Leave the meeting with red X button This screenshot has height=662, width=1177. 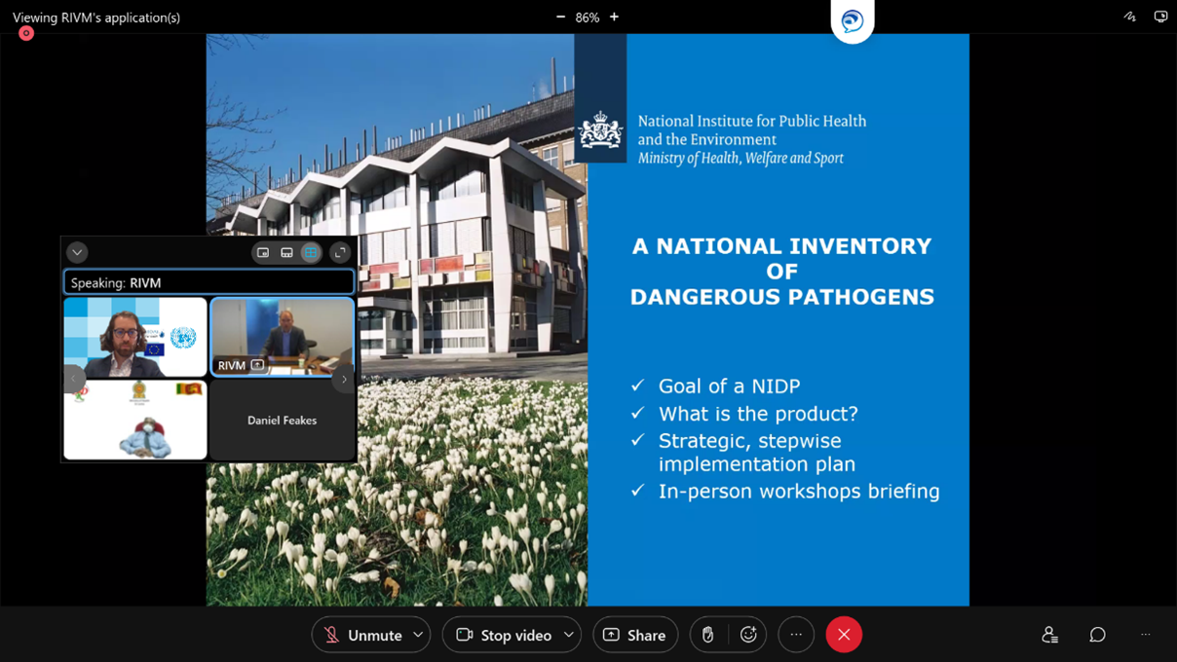pyautogui.click(x=844, y=635)
